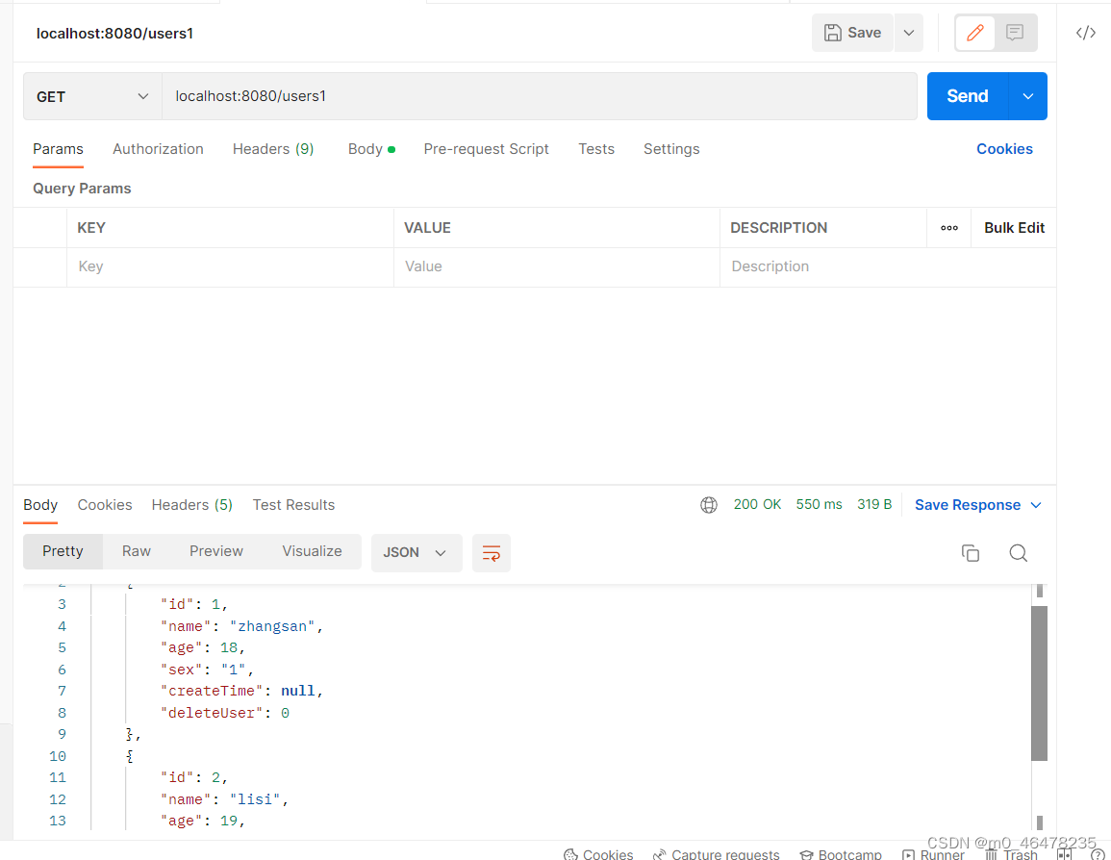Switch to the Headers (9) request tab
Screen dimensions: 1111x860
(x=272, y=149)
